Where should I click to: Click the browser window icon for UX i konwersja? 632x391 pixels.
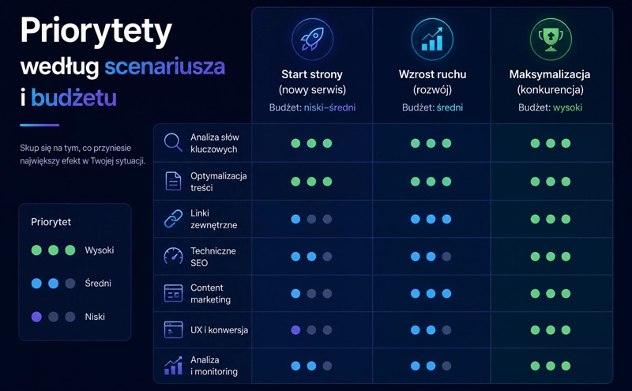point(173,329)
